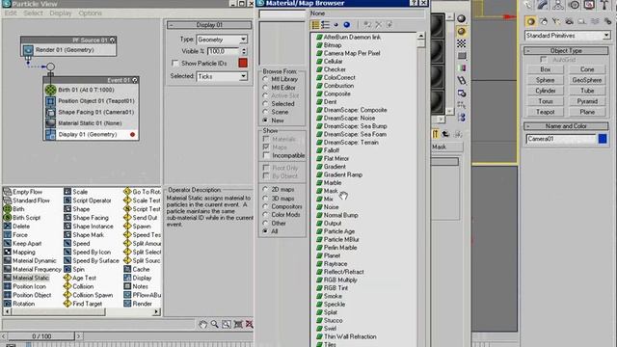Select the Zoom magnifier tool in Particle View
617x347 pixels.
click(x=214, y=324)
